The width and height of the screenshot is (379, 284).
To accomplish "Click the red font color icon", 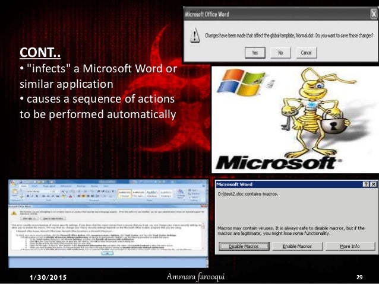I will 70,196.
